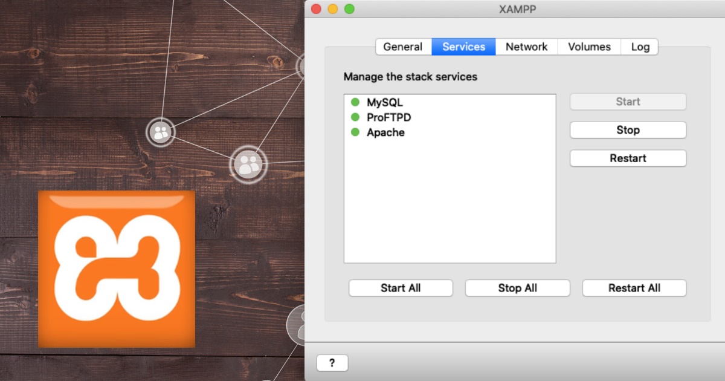Open help with the question mark button

pyautogui.click(x=332, y=363)
